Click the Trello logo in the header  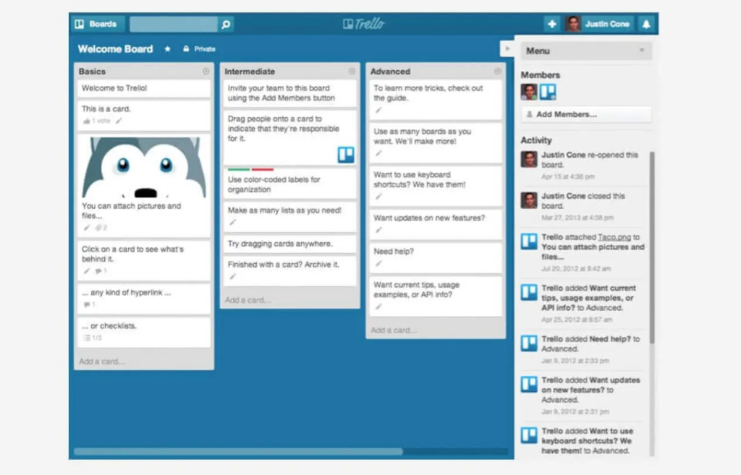[363, 24]
